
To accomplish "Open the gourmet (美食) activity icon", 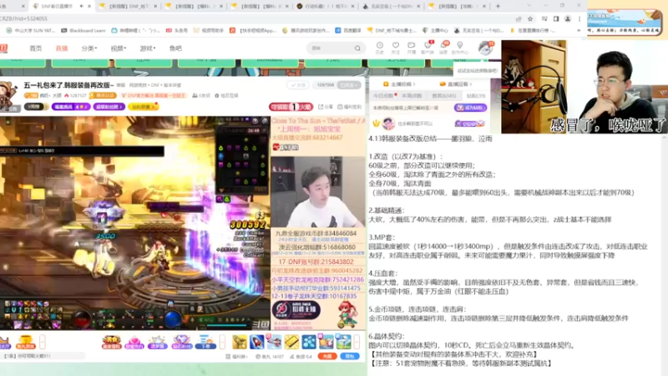I will click(111, 343).
